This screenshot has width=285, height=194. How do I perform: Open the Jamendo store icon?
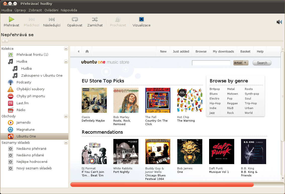click(11, 123)
